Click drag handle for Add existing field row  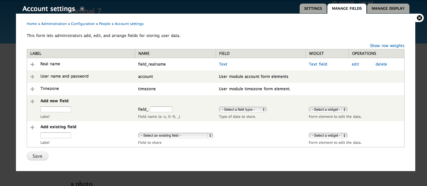32,128
